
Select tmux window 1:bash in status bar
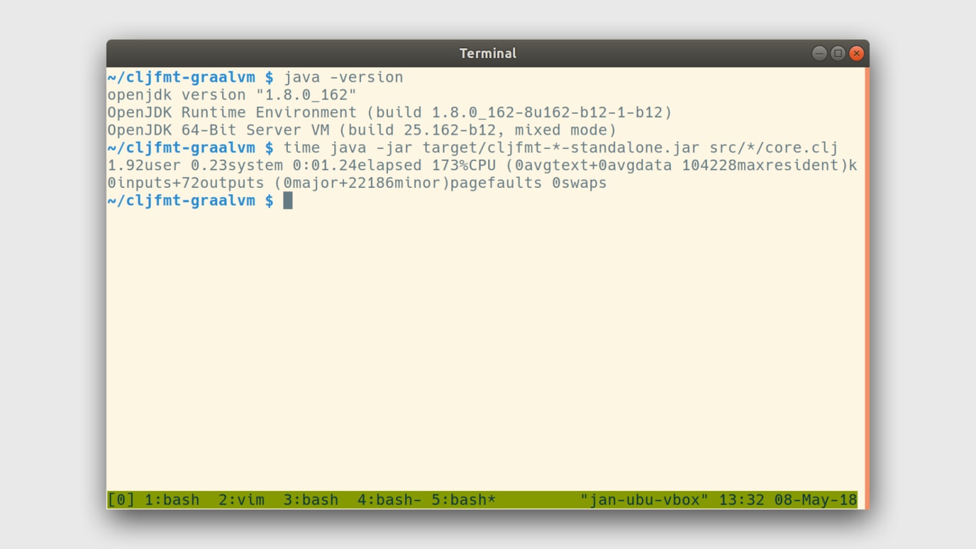(172, 500)
